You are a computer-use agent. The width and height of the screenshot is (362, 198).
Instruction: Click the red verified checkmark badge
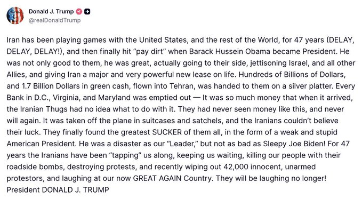tap(79, 11)
